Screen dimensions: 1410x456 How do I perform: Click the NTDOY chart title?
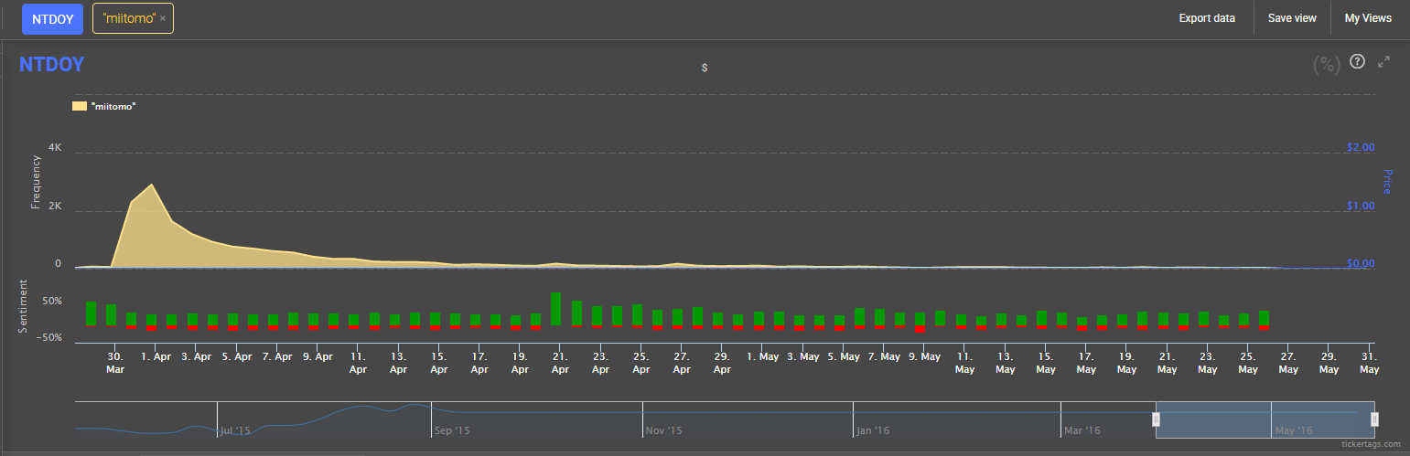(52, 64)
